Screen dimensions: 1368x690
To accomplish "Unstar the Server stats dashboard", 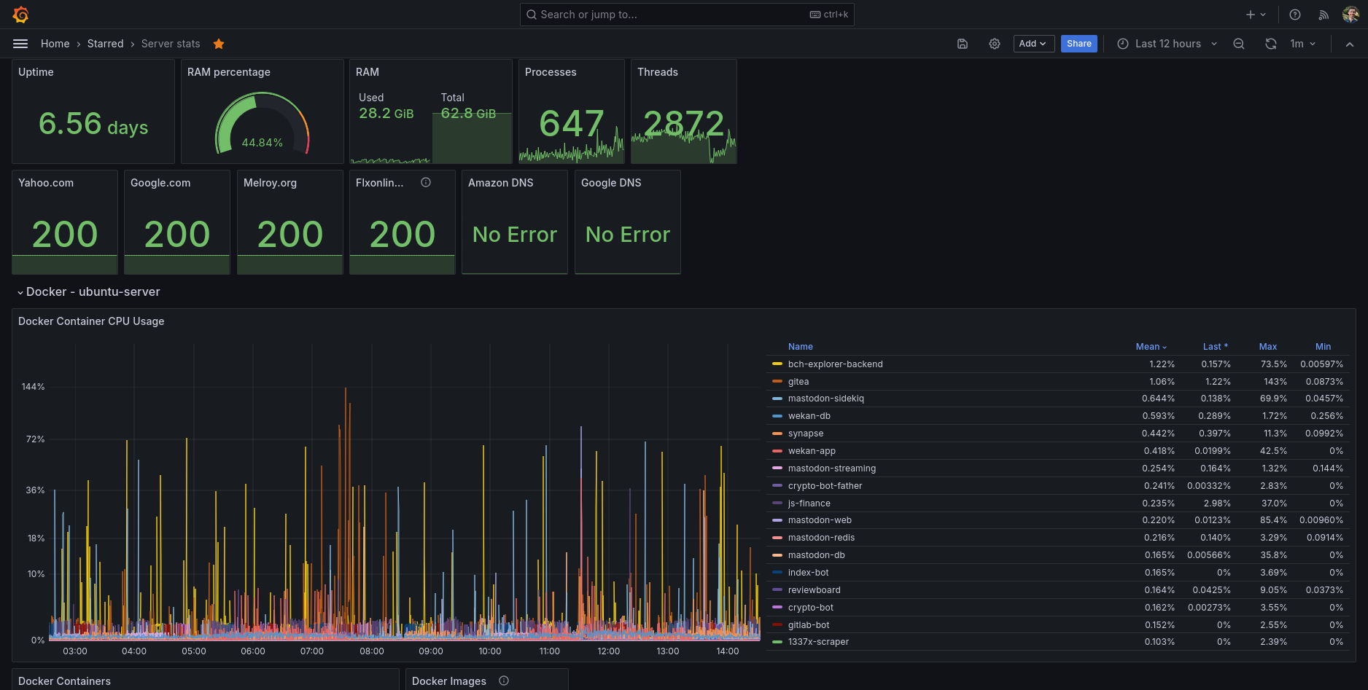I will (219, 44).
